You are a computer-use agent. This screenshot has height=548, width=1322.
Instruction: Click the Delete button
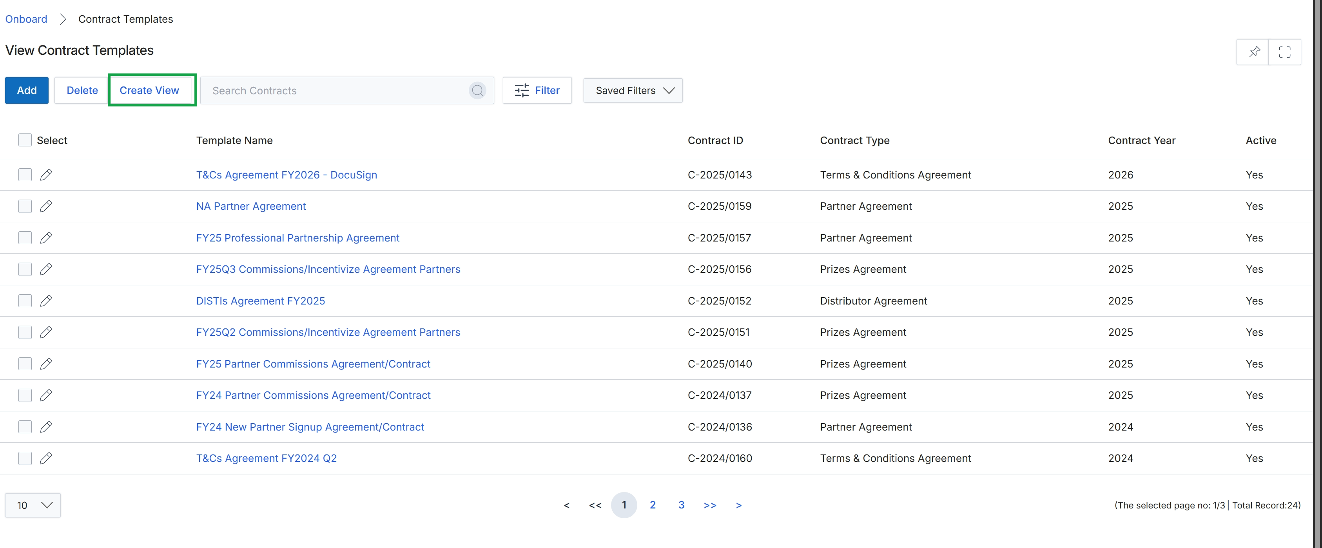[82, 91]
